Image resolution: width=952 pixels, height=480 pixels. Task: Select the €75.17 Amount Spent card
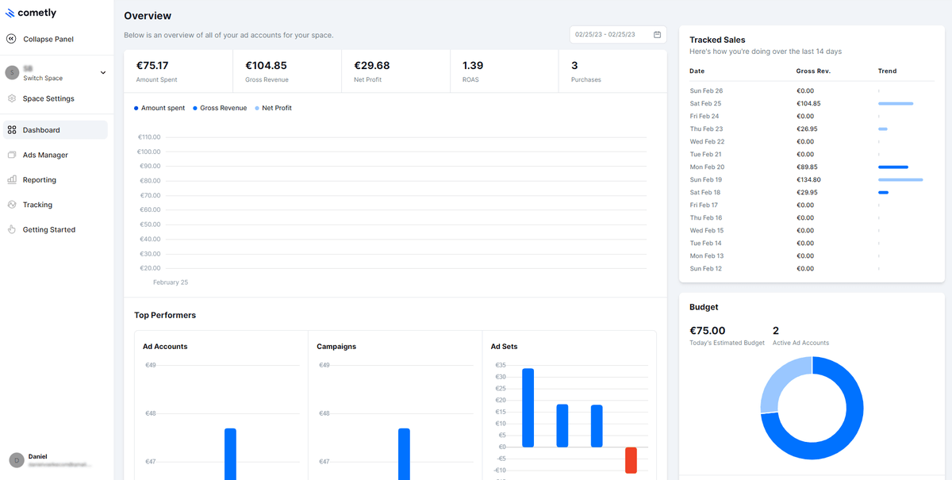[x=178, y=71]
